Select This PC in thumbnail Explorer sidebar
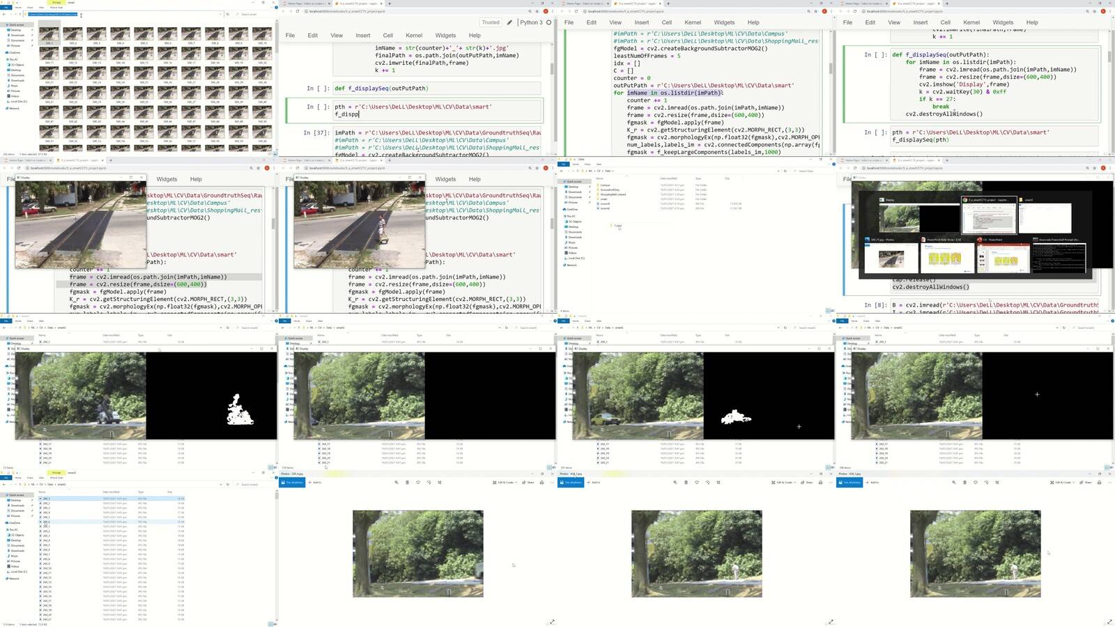 pos(13,59)
